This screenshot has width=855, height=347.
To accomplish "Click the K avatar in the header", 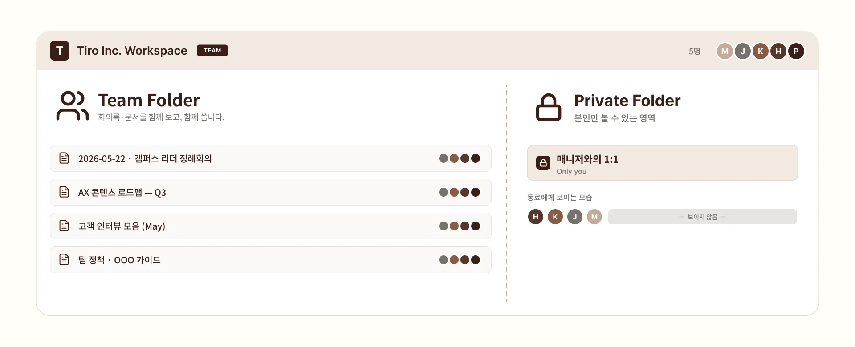I will tap(761, 51).
